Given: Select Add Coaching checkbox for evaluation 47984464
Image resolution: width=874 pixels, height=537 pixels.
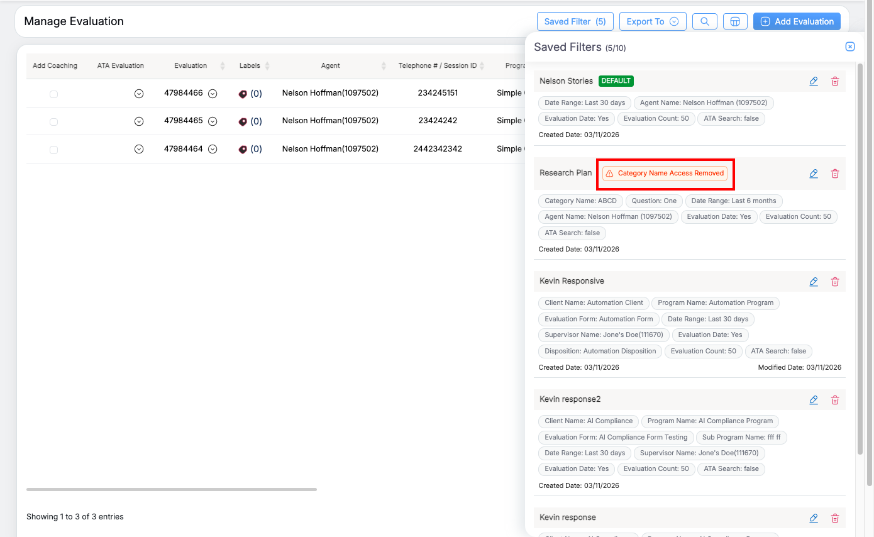Looking at the screenshot, I should (x=53, y=150).
